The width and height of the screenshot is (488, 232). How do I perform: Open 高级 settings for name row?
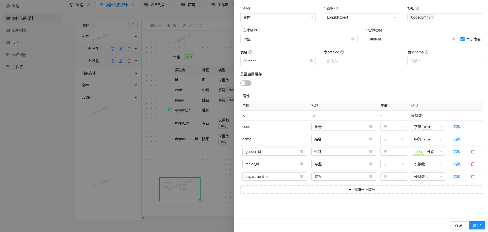[457, 139]
